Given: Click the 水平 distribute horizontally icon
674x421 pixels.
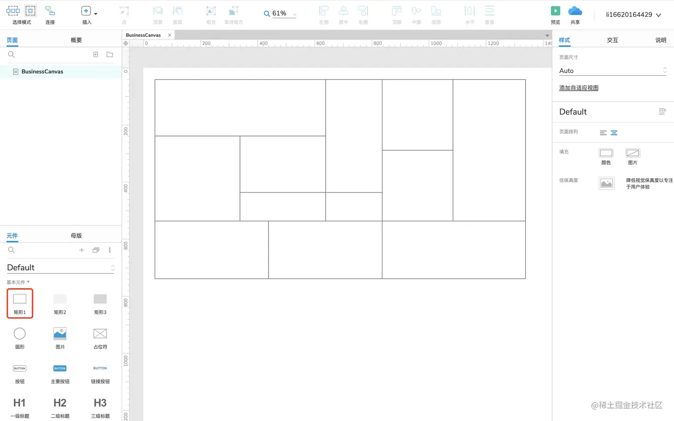Looking at the screenshot, I should 469,11.
